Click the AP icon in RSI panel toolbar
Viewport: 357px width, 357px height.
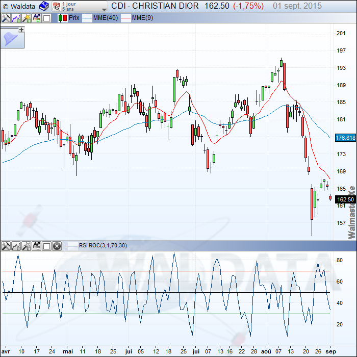point(37,246)
